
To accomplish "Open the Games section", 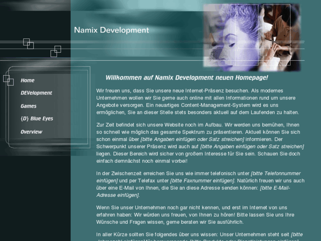I will (x=28, y=106).
